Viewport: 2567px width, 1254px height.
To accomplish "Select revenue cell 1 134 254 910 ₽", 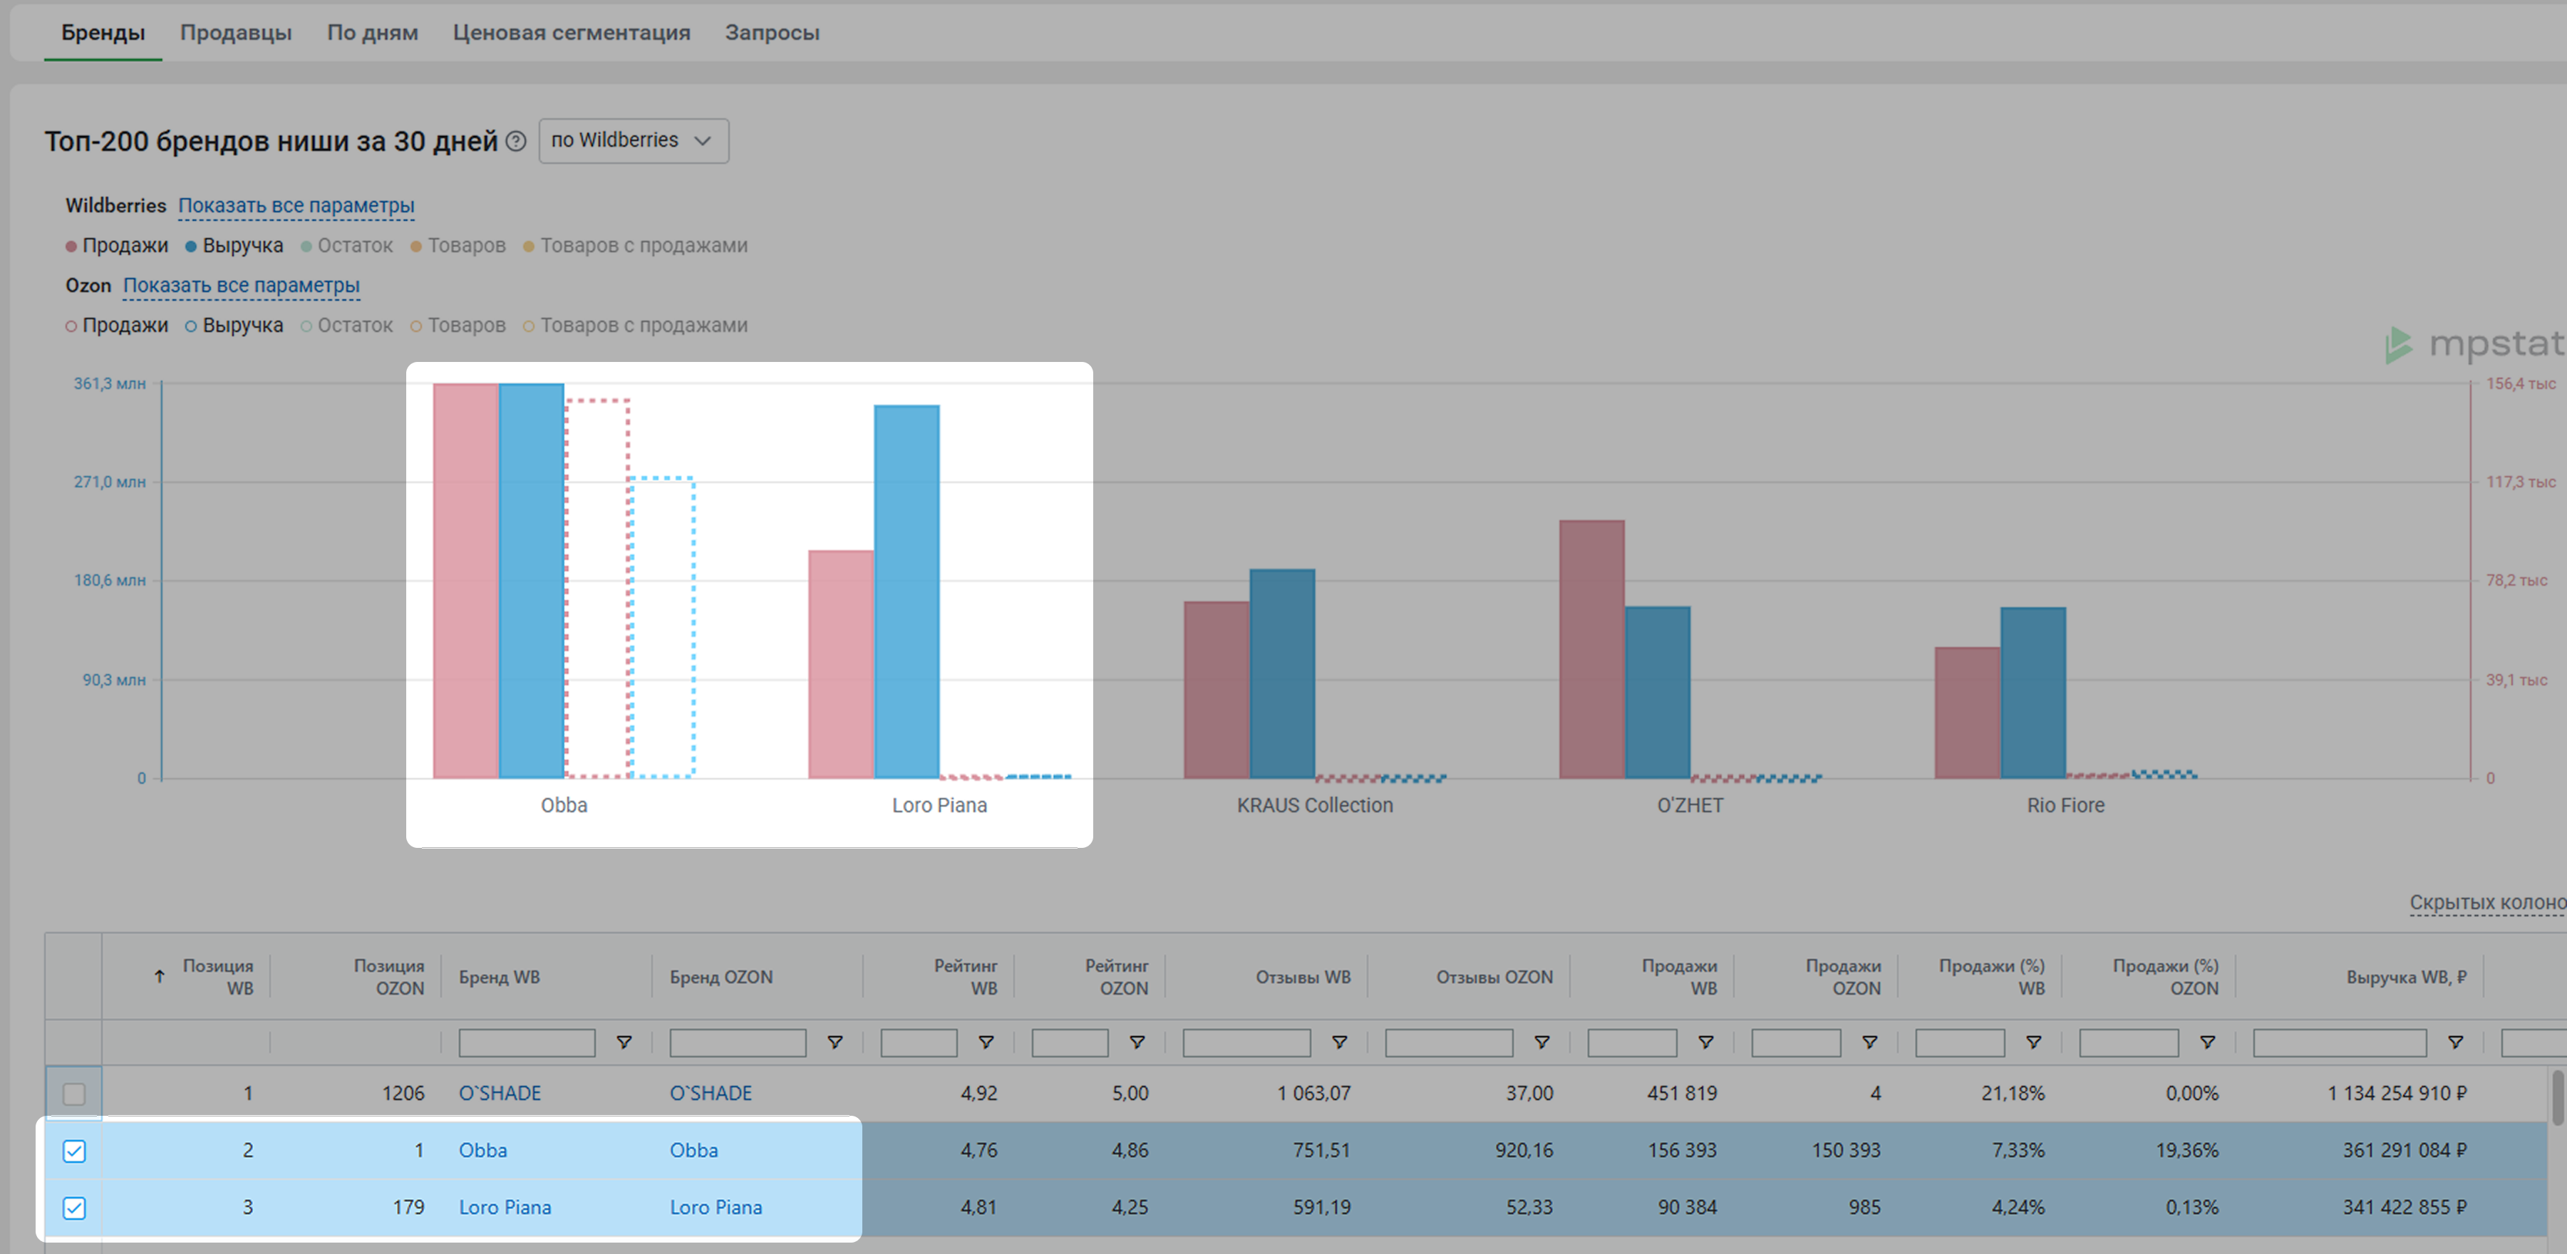I will tap(2397, 1094).
